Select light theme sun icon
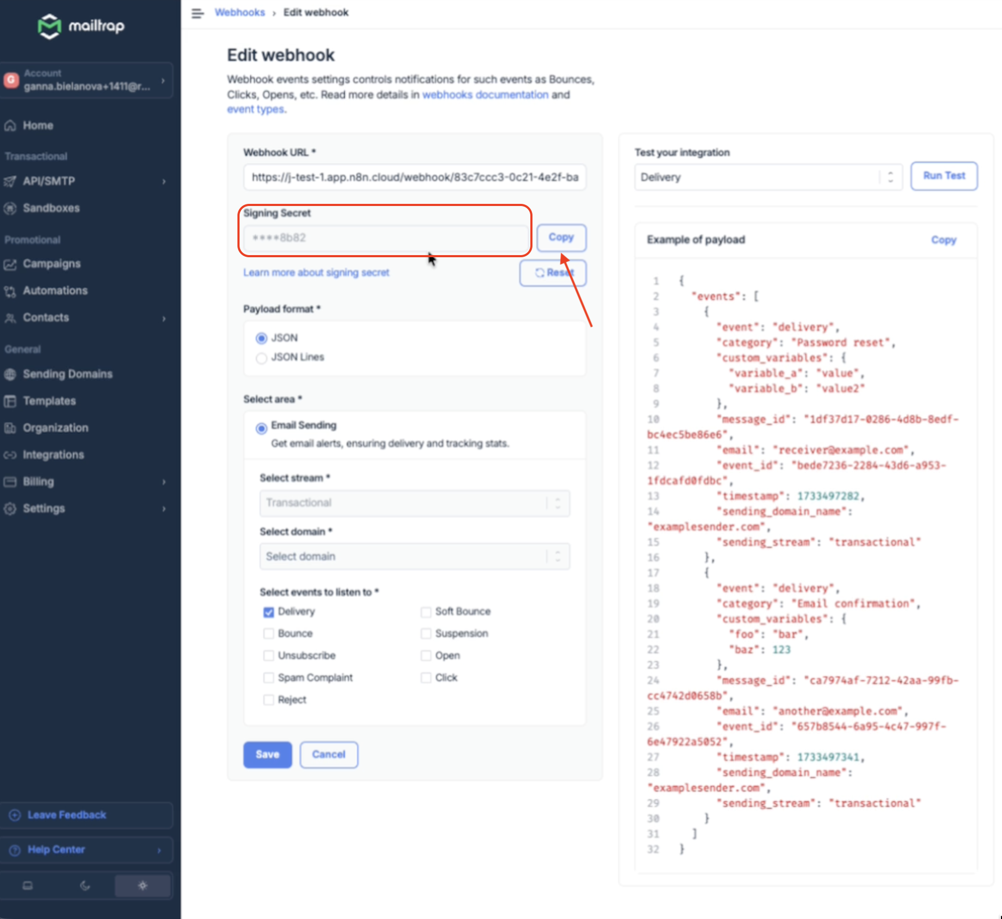This screenshot has width=1002, height=919. pyautogui.click(x=142, y=886)
